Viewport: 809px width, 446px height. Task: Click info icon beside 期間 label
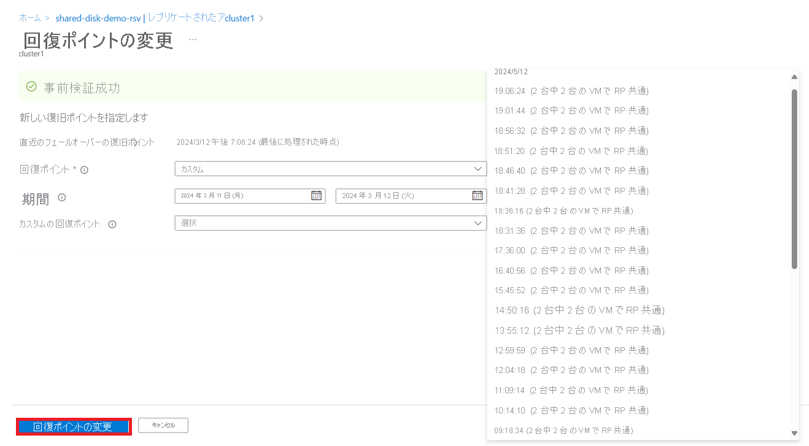[61, 198]
